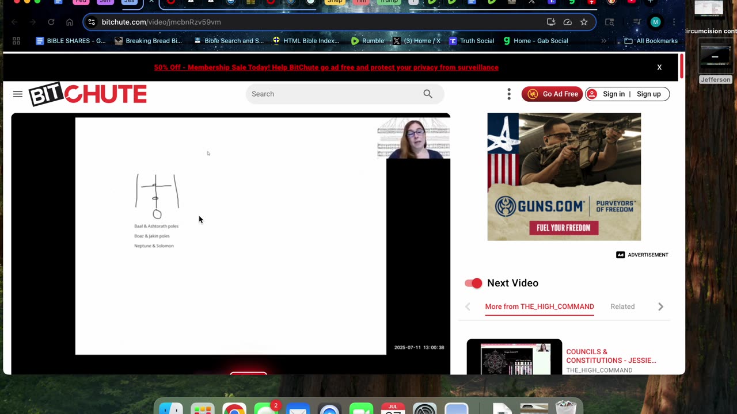Expand hidden bookmarks with double chevron
Viewport: 737px width, 414px height.
click(x=603, y=41)
